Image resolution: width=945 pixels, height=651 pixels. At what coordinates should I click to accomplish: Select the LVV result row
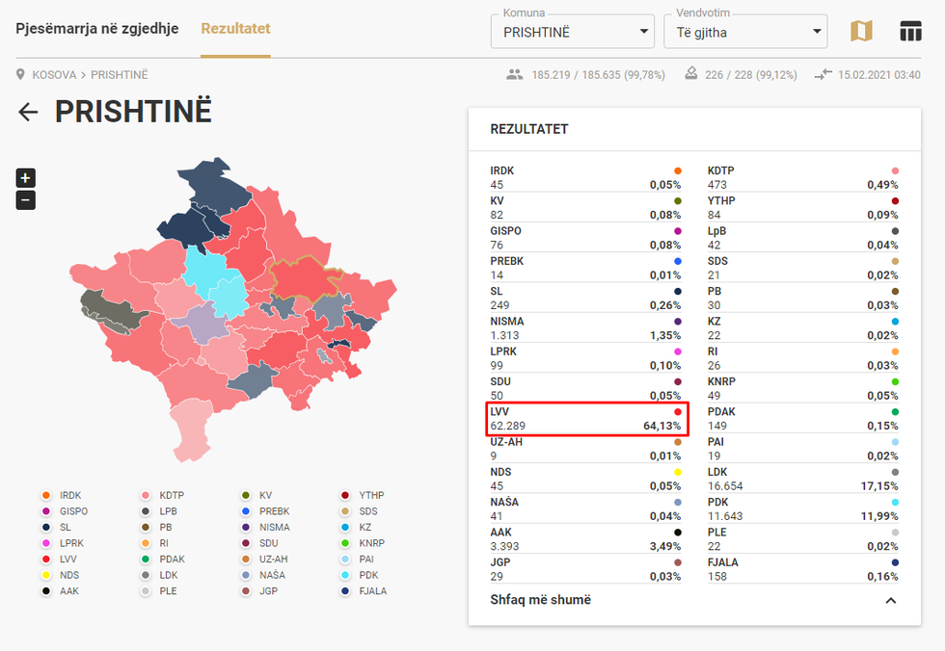585,419
